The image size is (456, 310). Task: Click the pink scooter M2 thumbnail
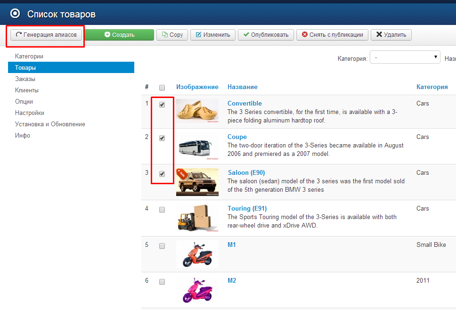click(x=197, y=289)
